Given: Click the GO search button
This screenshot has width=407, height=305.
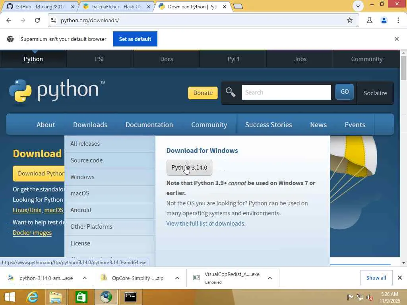Looking at the screenshot, I should [x=345, y=92].
